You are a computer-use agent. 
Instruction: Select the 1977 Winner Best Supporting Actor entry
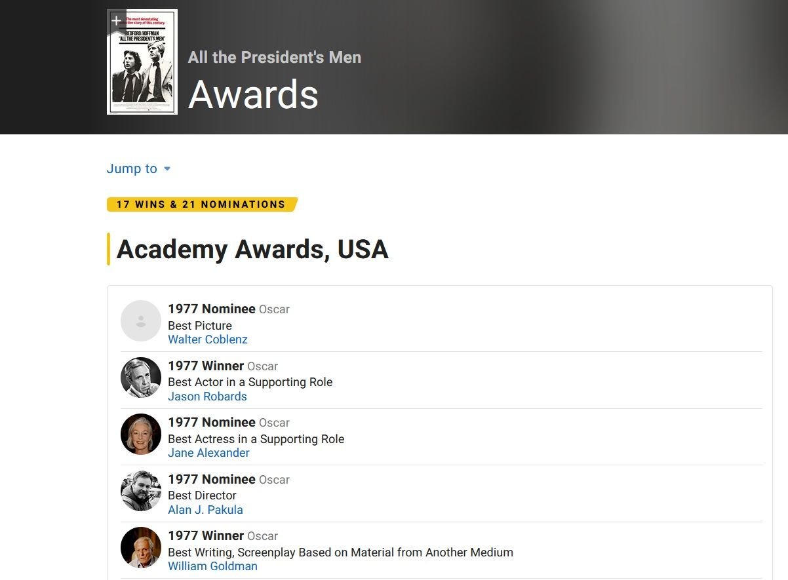[250, 382]
